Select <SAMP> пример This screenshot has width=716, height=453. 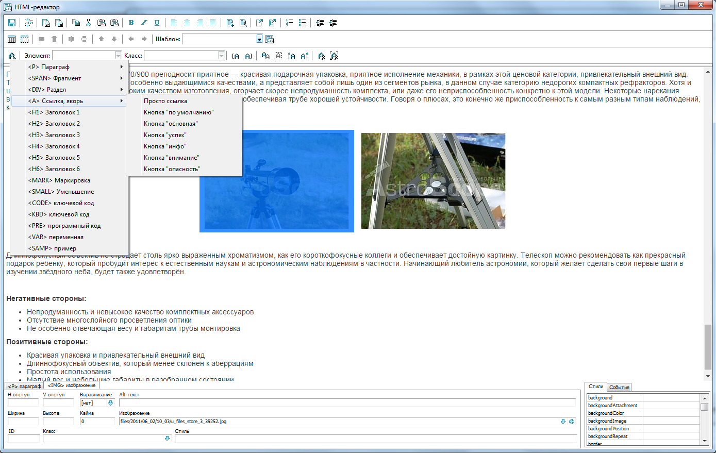pos(69,248)
